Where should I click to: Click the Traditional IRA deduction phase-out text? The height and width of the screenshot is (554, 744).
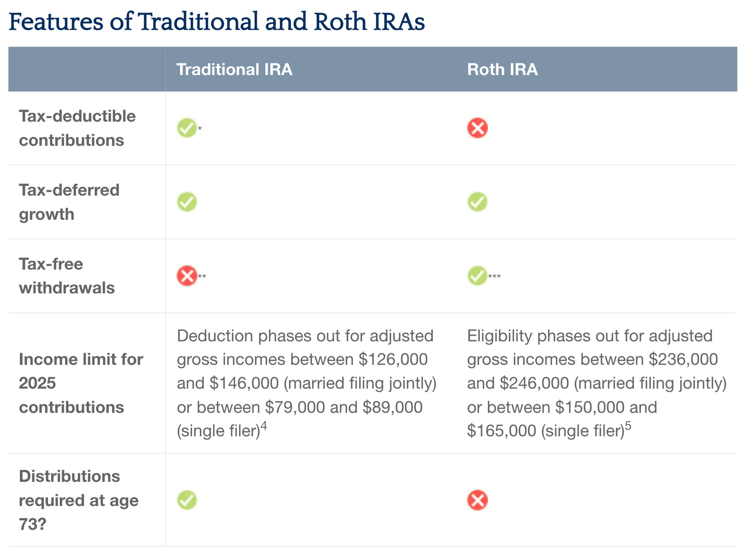(x=307, y=383)
